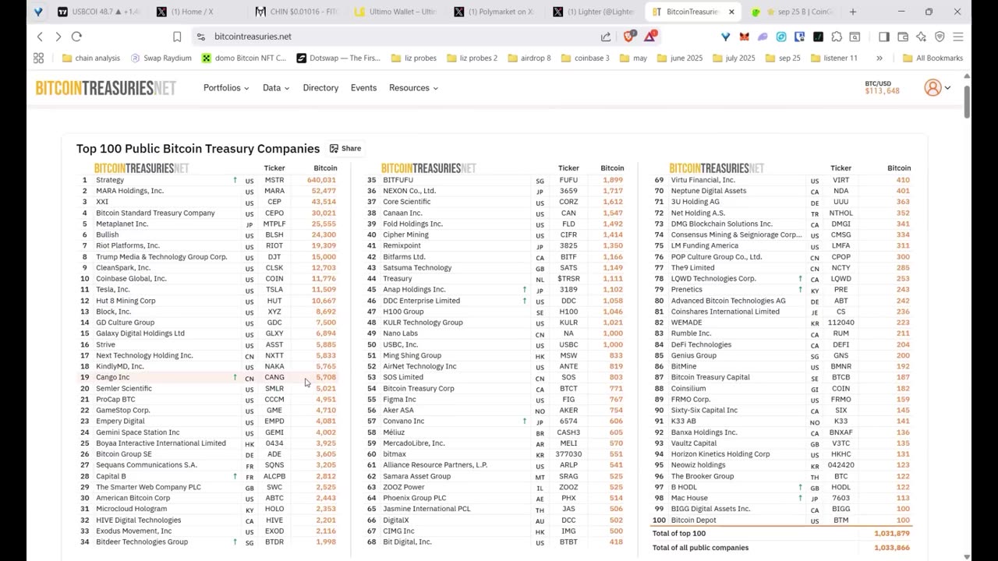Viewport: 998px width, 561px height.
Task: Click the BitcoinTreasuries.net site logo
Action: pyautogui.click(x=106, y=88)
